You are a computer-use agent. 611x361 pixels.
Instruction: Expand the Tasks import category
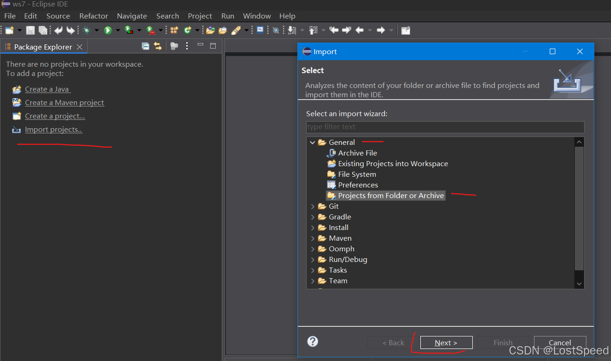pyautogui.click(x=313, y=270)
